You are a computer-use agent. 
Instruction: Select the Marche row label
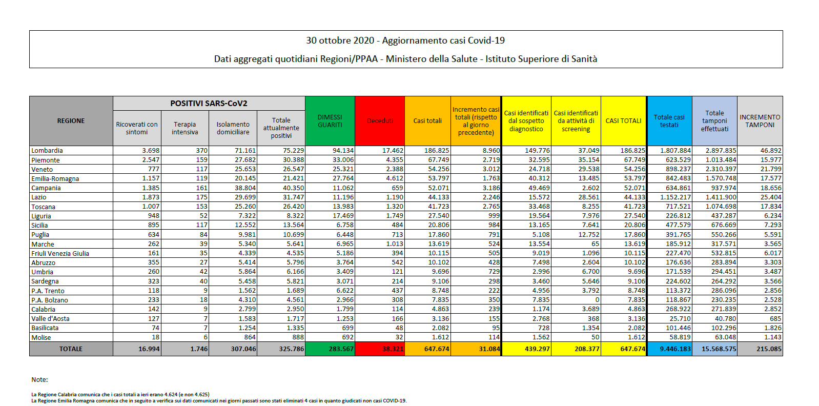[x=43, y=244]
